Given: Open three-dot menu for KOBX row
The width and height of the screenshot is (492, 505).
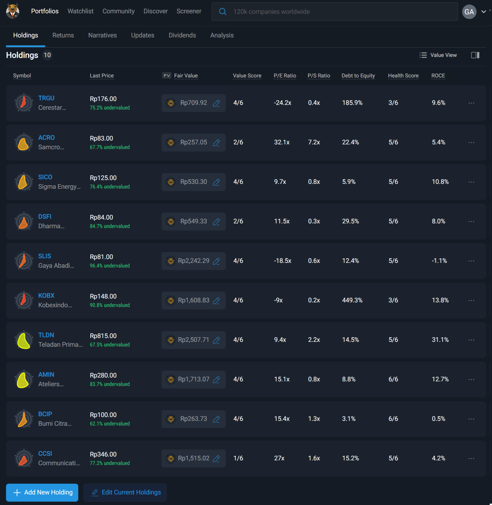Looking at the screenshot, I should (x=471, y=300).
